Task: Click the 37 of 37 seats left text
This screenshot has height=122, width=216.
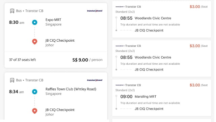Action: pos(23,60)
